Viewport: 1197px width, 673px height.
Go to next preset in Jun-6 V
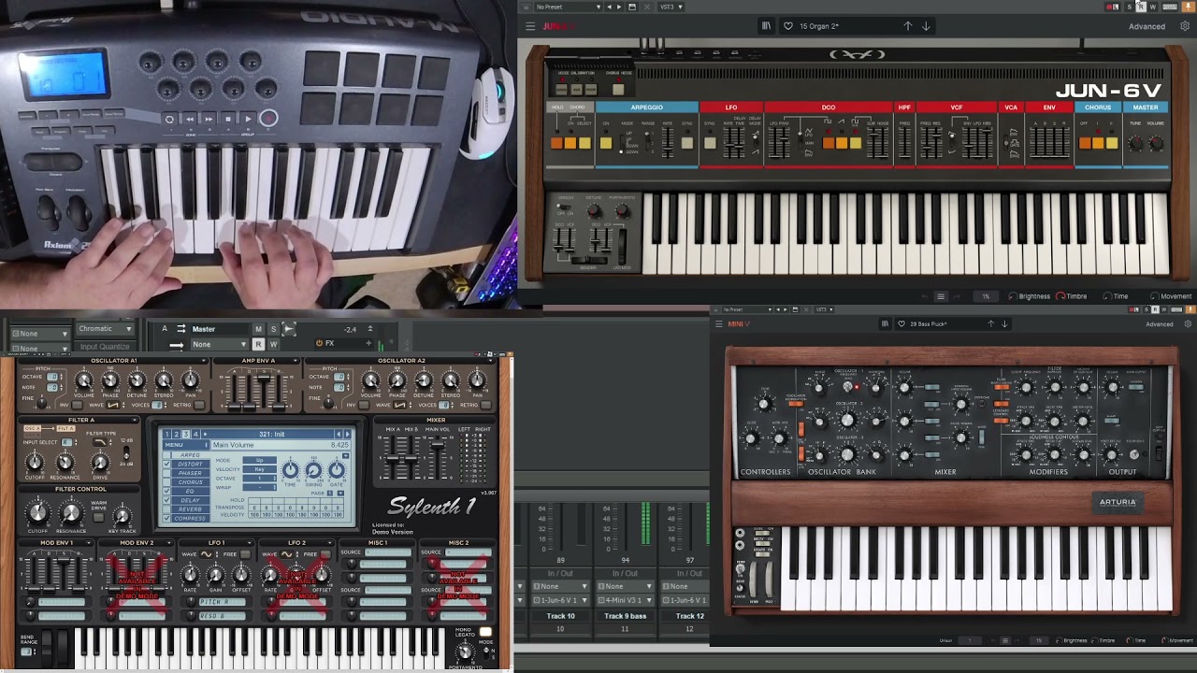click(926, 26)
